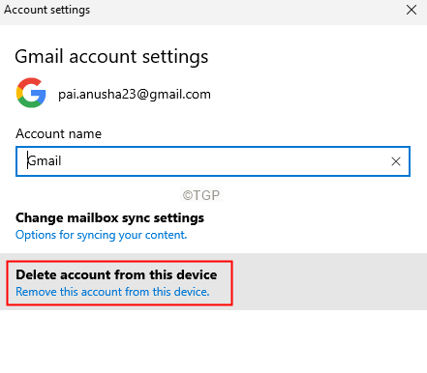Select Remove this account from this device link
427x373 pixels.
click(112, 292)
